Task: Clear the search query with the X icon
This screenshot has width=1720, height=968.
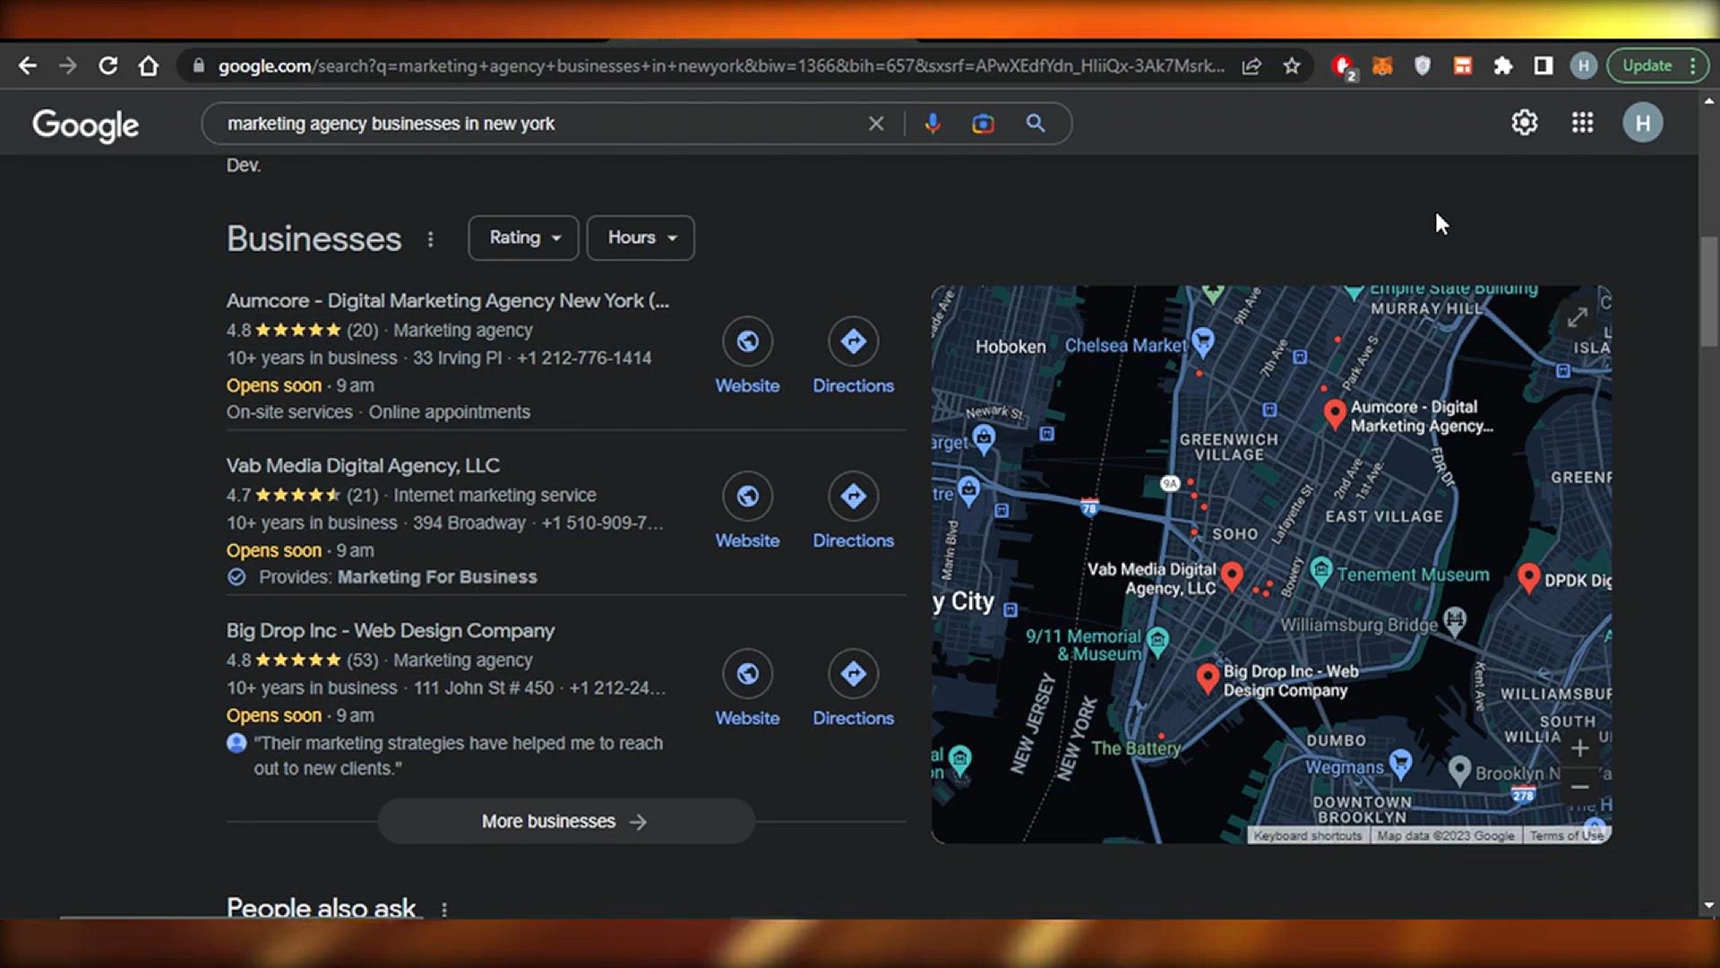Action: coord(876,124)
